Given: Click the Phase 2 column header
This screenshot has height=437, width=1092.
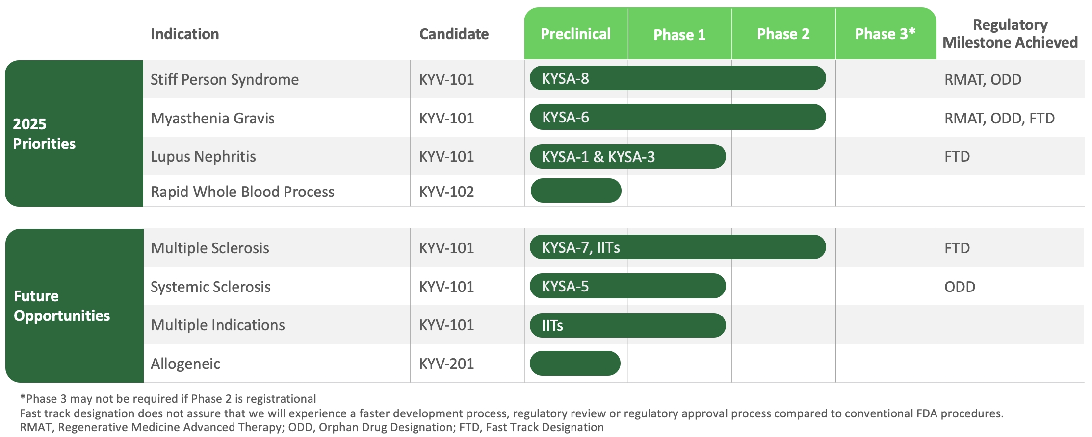Looking at the screenshot, I should 783,34.
